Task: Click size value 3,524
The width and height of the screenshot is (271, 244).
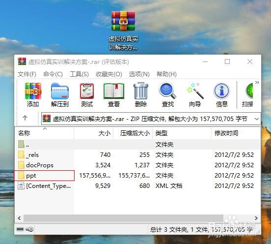Action: pos(103,165)
